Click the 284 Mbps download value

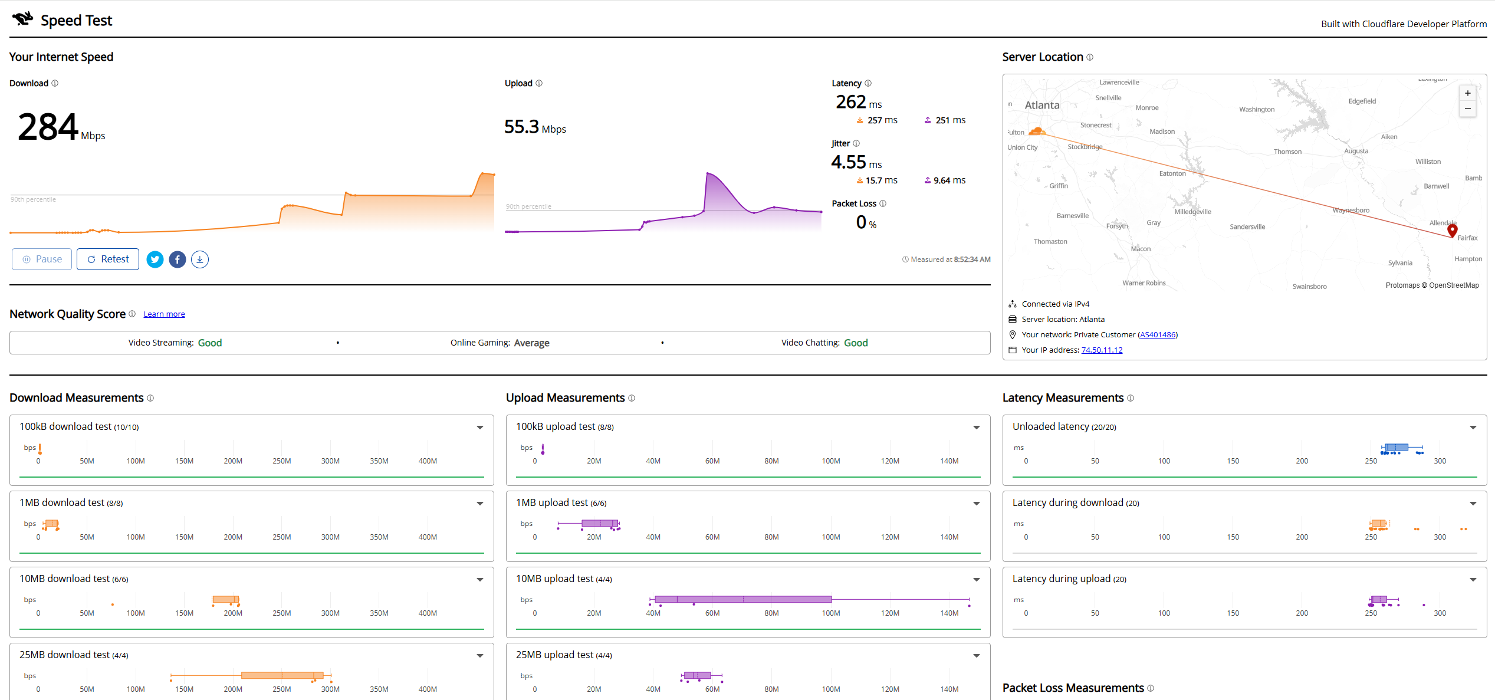point(61,127)
